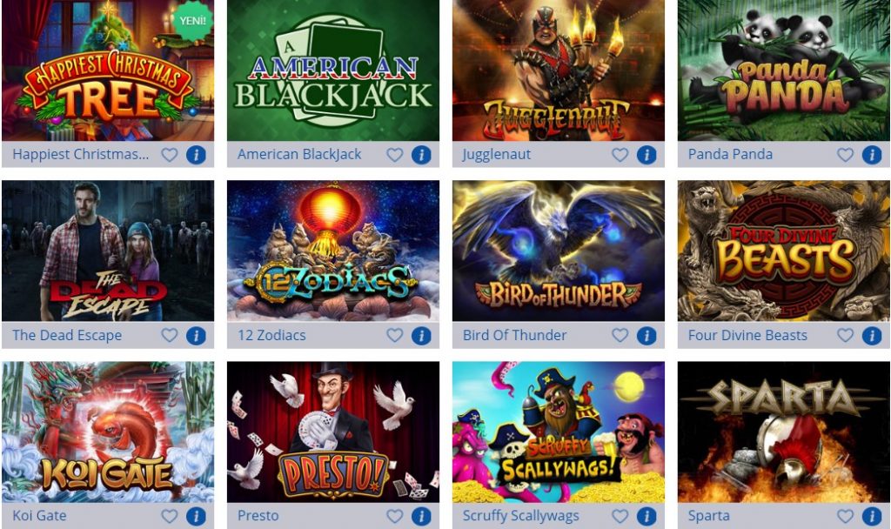
Task: Open the American Blackjack game thumbnail
Action: [x=333, y=70]
